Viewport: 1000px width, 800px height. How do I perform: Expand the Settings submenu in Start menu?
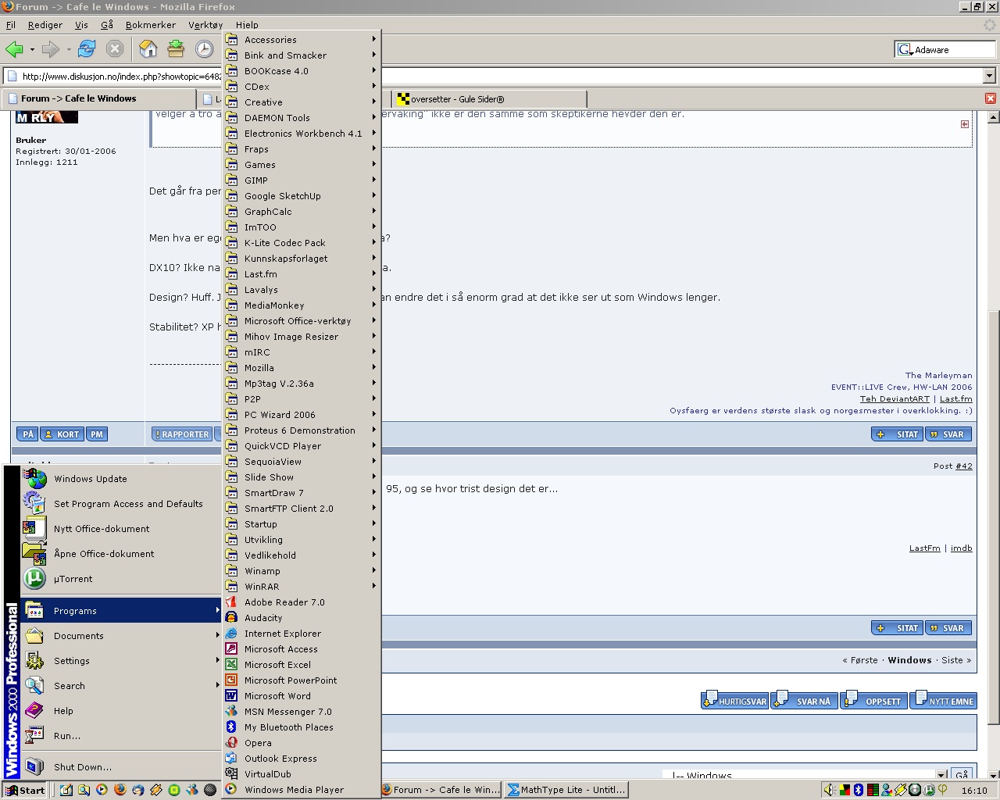point(121,661)
